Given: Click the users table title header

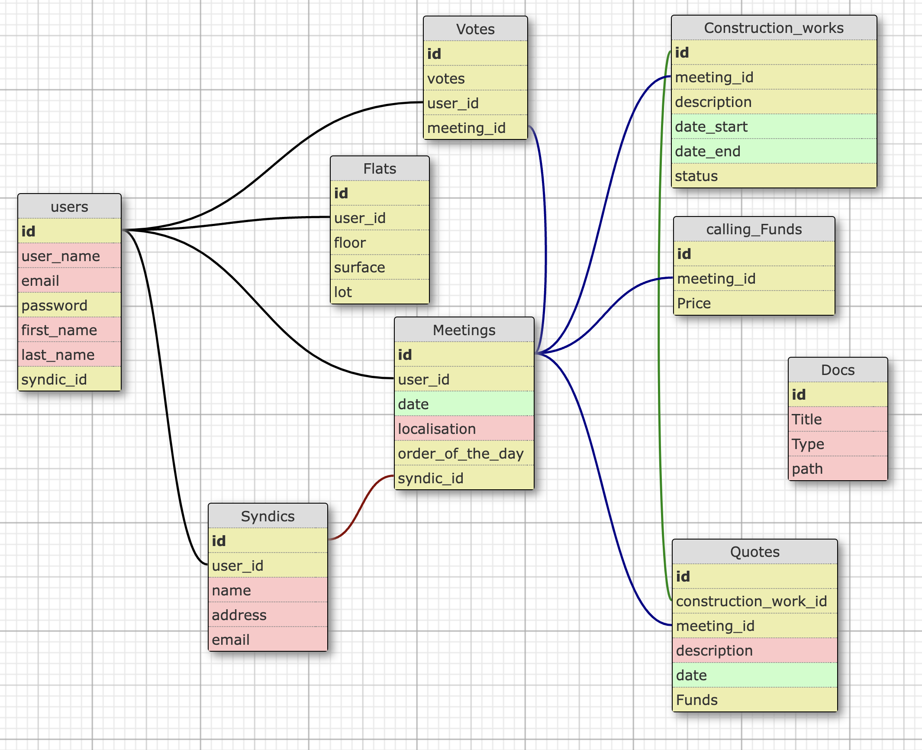Looking at the screenshot, I should pos(69,207).
